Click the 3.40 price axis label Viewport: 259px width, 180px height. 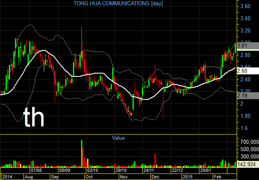(x=245, y=19)
